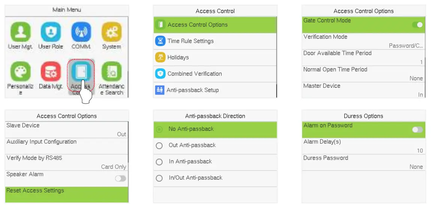Viewport: 431px width, 210px height.
Task: Tap the Access Control door icon
Action: 81,72
